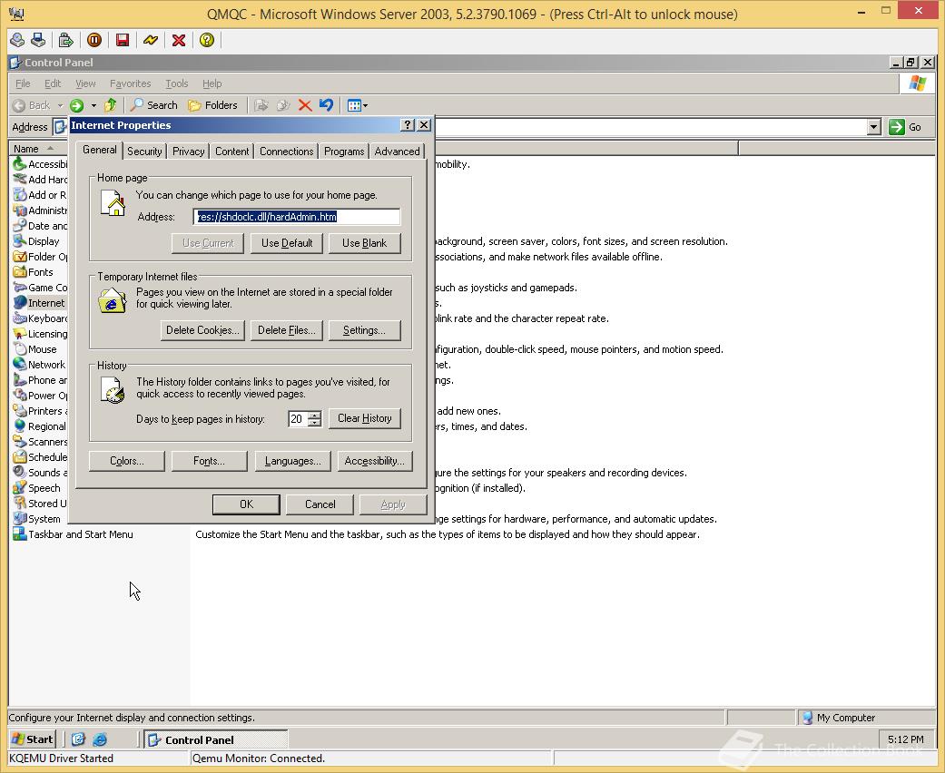Screen dimensions: 945x773
Task: Open the Favorites menu
Action: [x=130, y=83]
